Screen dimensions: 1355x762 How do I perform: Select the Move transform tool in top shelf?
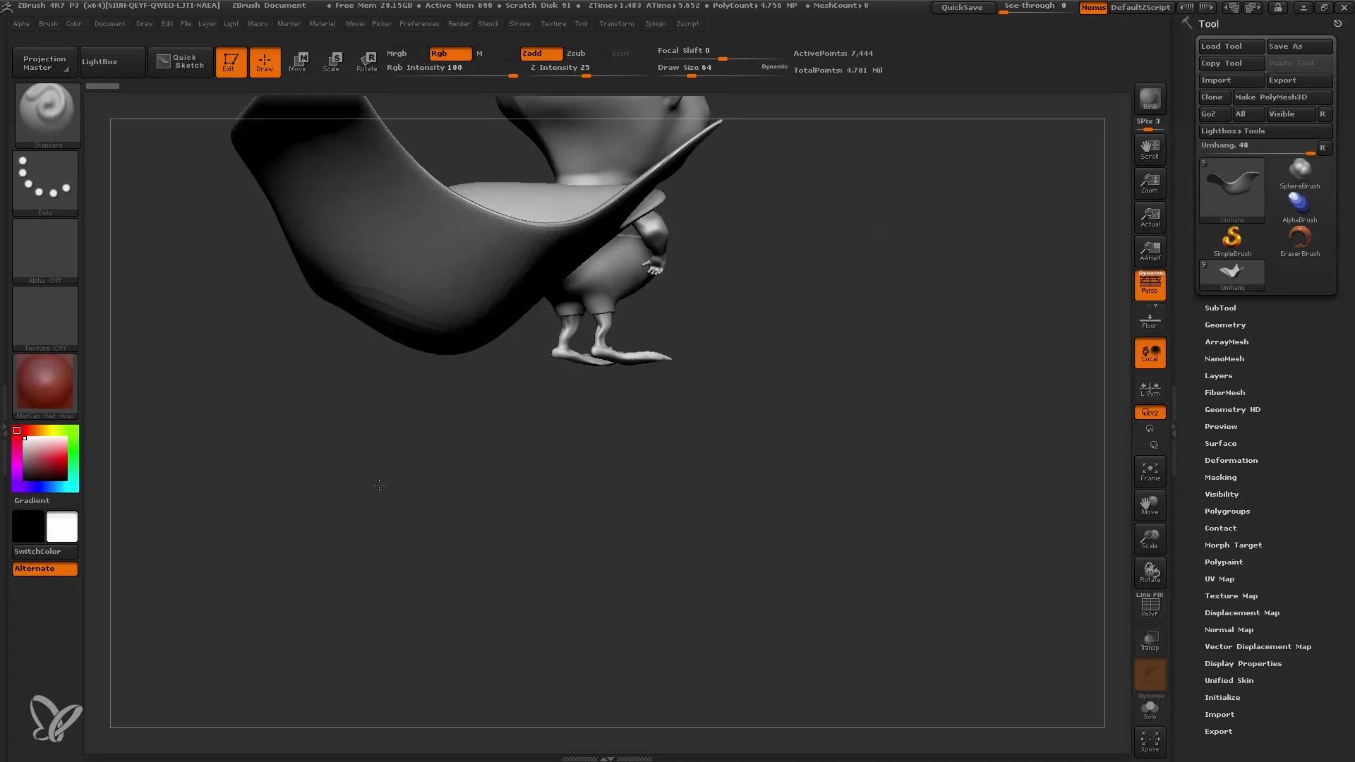tap(298, 62)
